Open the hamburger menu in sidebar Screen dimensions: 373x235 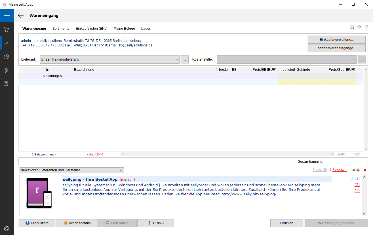7,16
